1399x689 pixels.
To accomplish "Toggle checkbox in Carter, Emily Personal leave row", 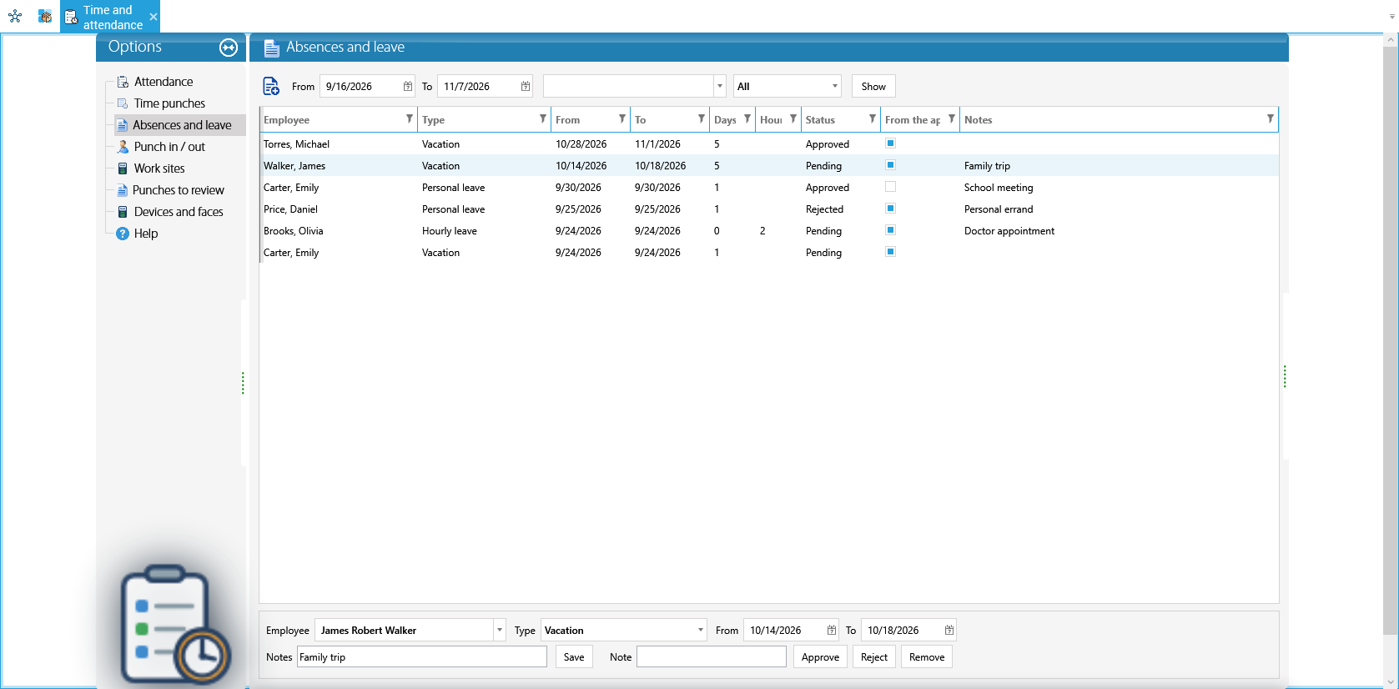I will click(890, 187).
